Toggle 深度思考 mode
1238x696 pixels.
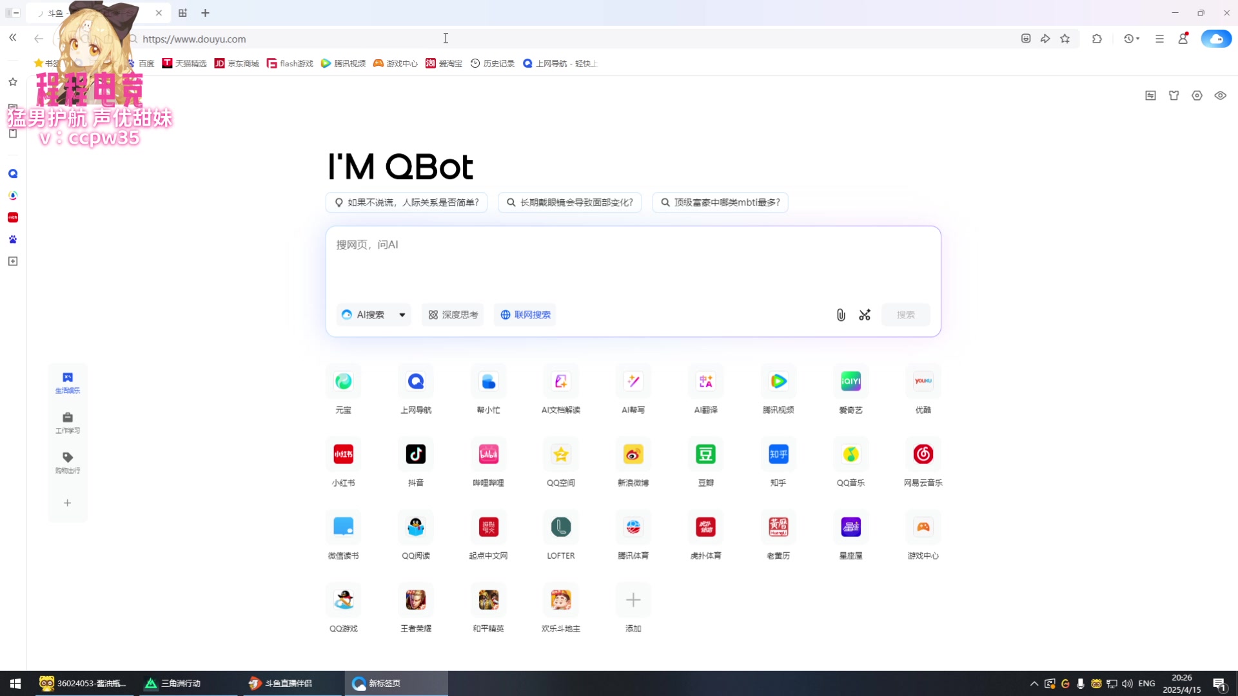[x=453, y=314]
